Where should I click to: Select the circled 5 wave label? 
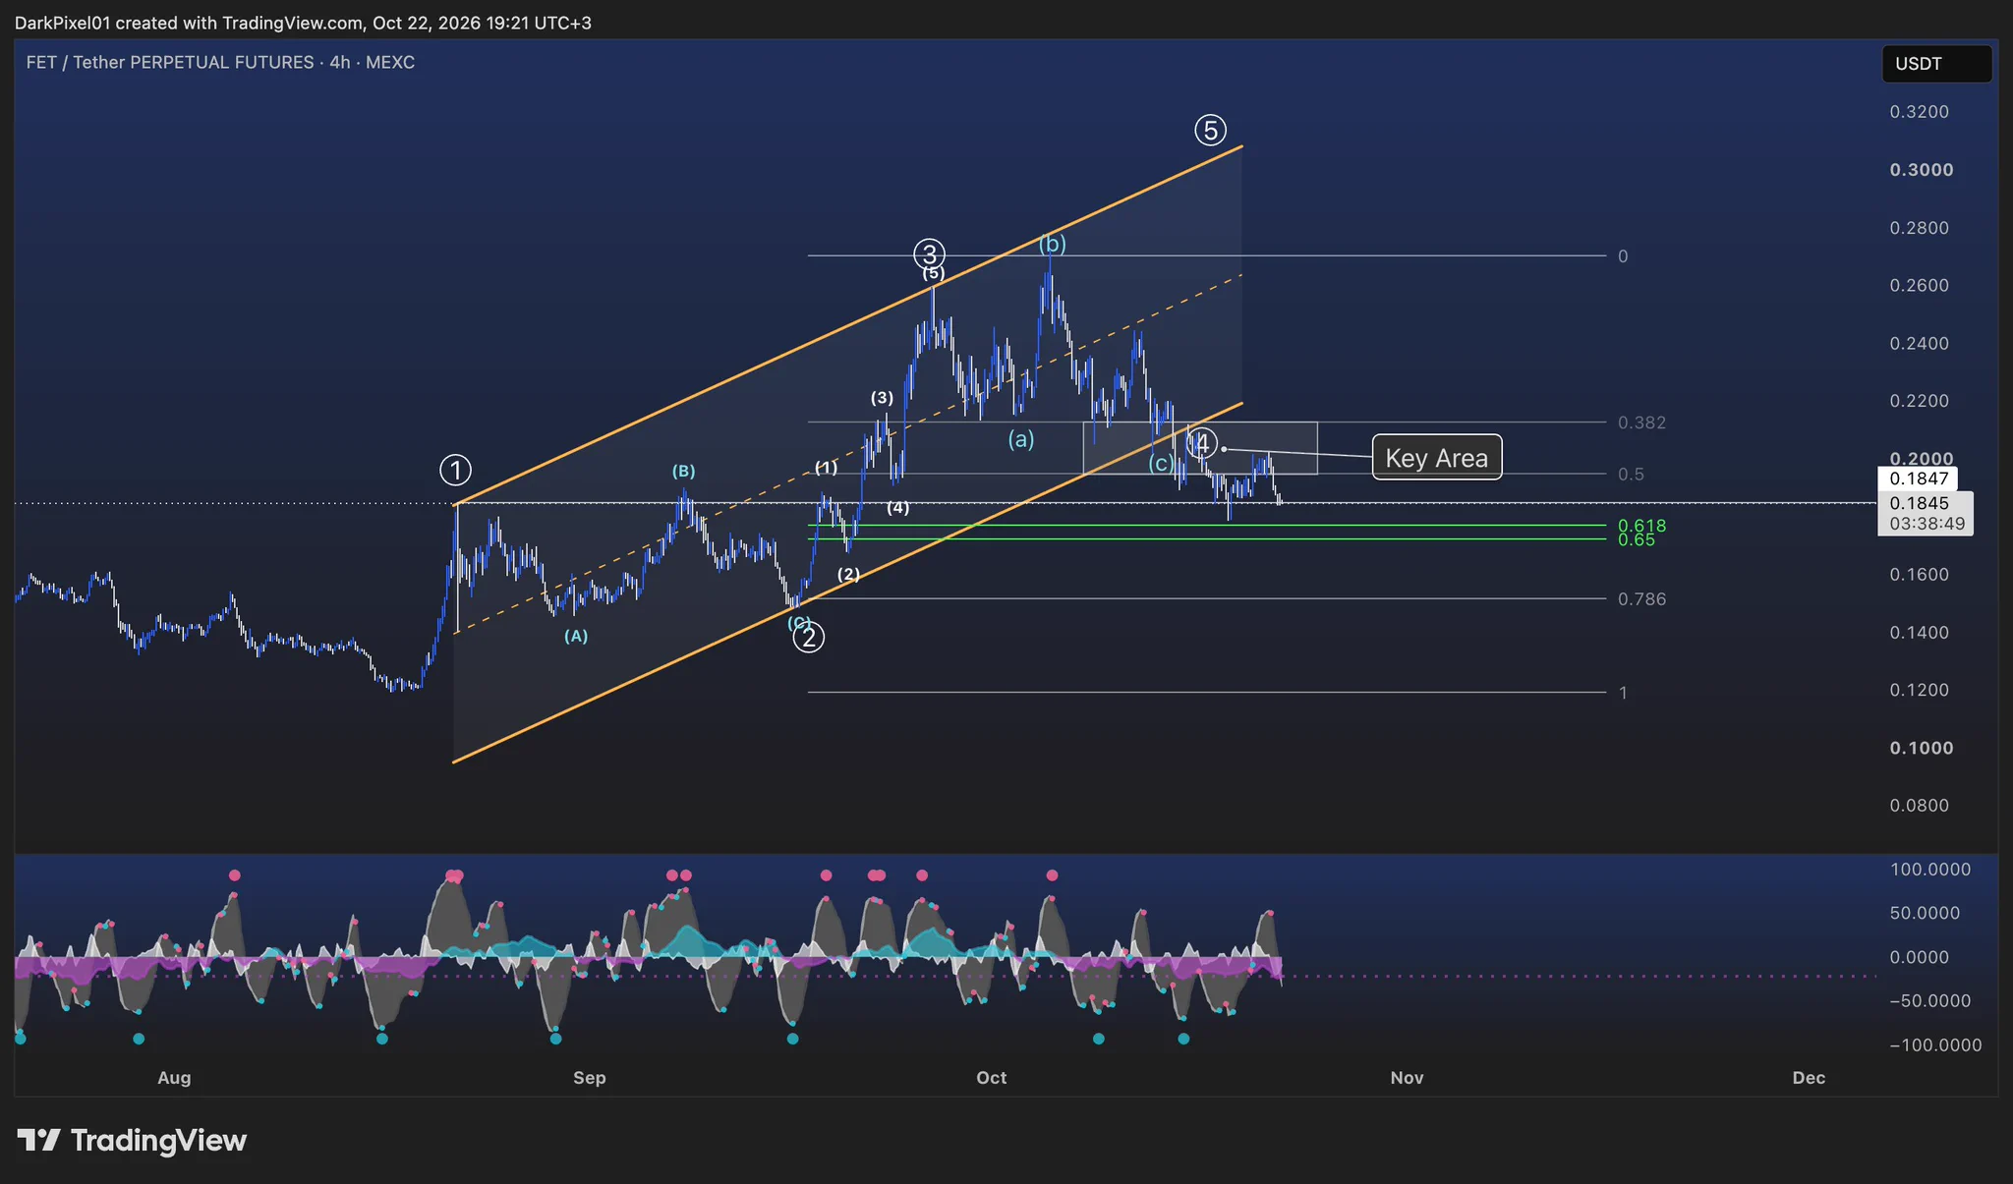[1210, 130]
